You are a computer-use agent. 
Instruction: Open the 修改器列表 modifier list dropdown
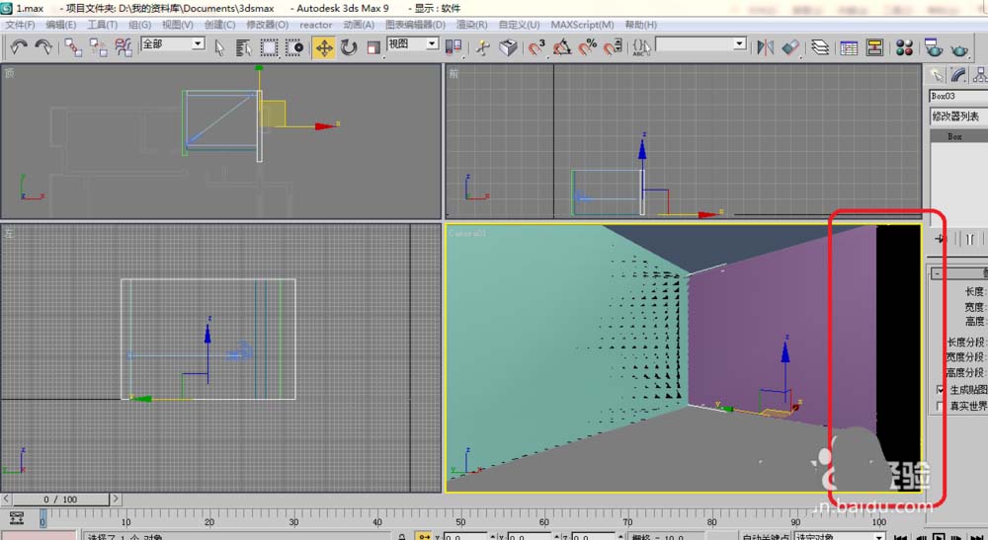[x=957, y=116]
